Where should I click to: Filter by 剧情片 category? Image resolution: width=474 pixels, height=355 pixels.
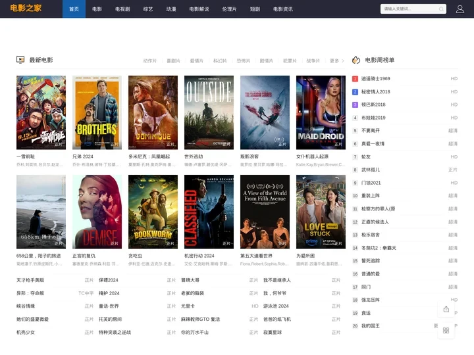coord(267,61)
